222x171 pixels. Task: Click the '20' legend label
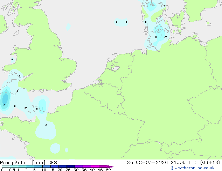click(60, 170)
